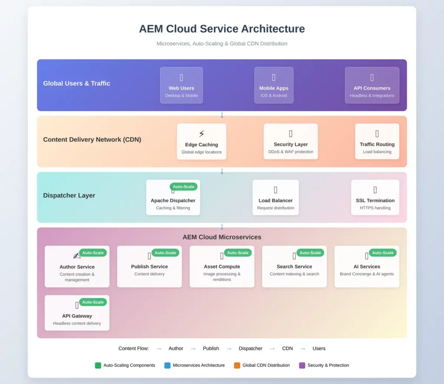Click the Author Service Auto-Scale badge
444x384 pixels.
pos(93,253)
